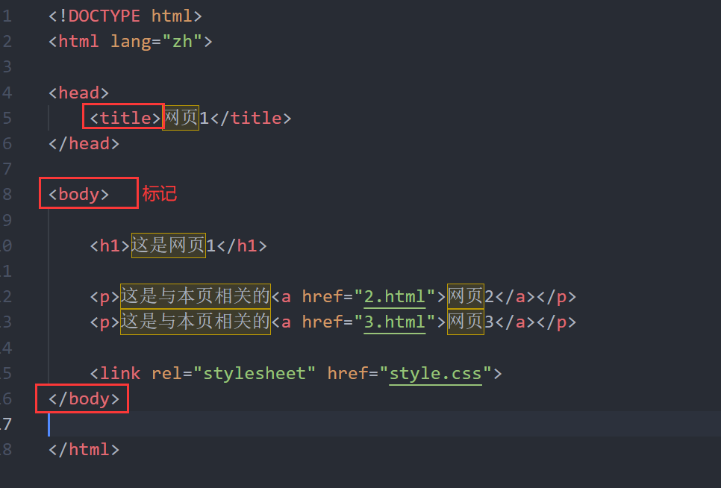Click the closing </body> tag
This screenshot has height=488, width=721.
pos(84,399)
